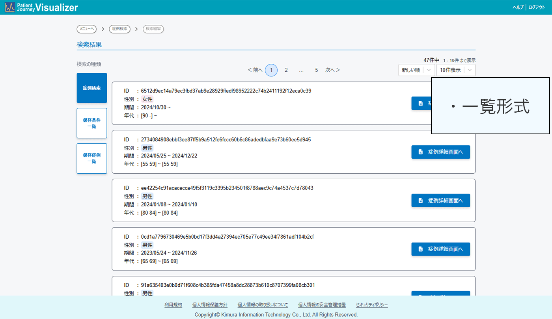Screen dimensions: 552x319
Task: Open the 保存条件一覧 sidebar tab
Action: pyautogui.click(x=91, y=123)
